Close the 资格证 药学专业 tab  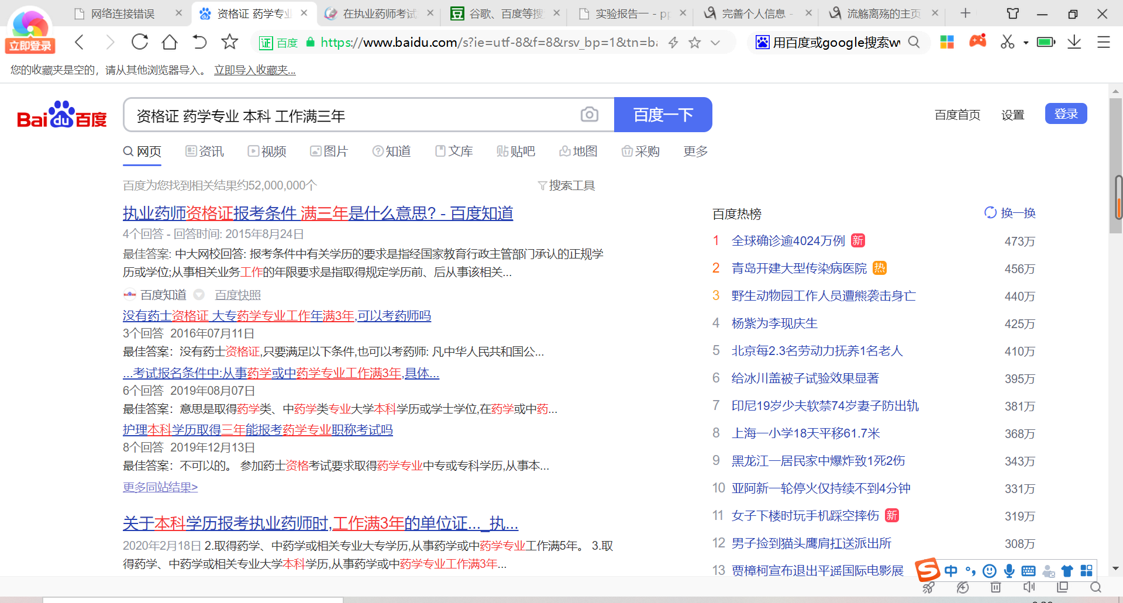click(304, 13)
